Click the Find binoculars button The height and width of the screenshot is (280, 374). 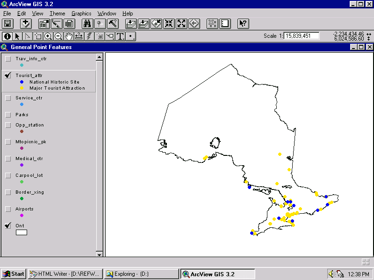click(87, 24)
